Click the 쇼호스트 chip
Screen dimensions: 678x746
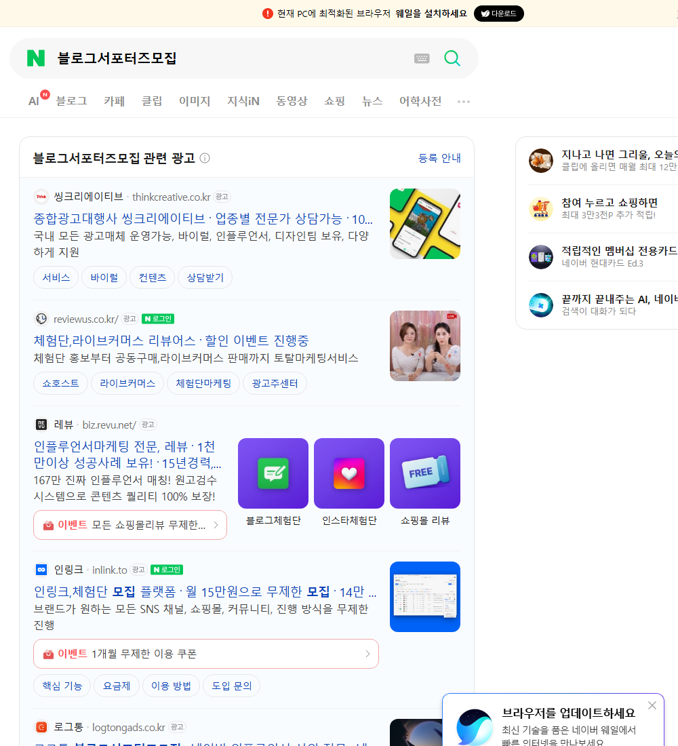coord(60,383)
